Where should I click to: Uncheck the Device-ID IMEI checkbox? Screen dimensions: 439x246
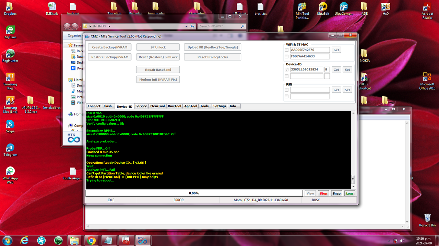tap(286, 69)
